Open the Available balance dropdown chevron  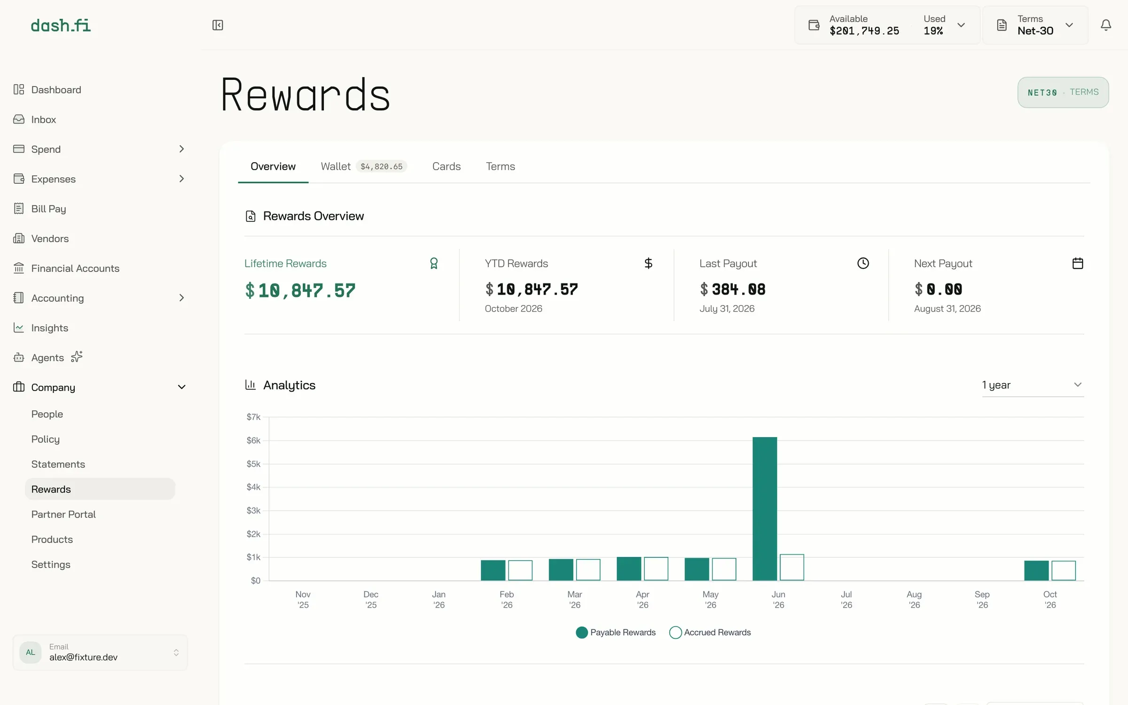tap(961, 25)
